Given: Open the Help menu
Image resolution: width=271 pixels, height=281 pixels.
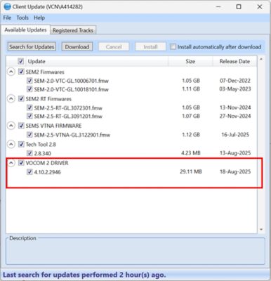Looking at the screenshot, I should 39,18.
